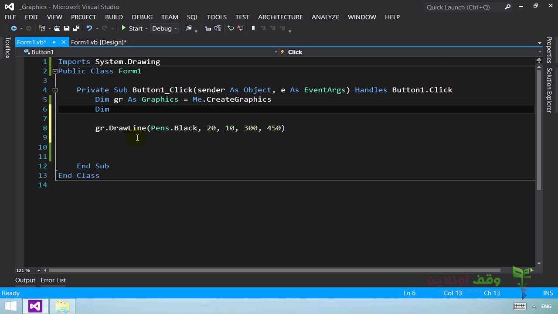Image resolution: width=558 pixels, height=314 pixels.
Task: Close the Form1.vb code tab
Action: click(x=63, y=42)
